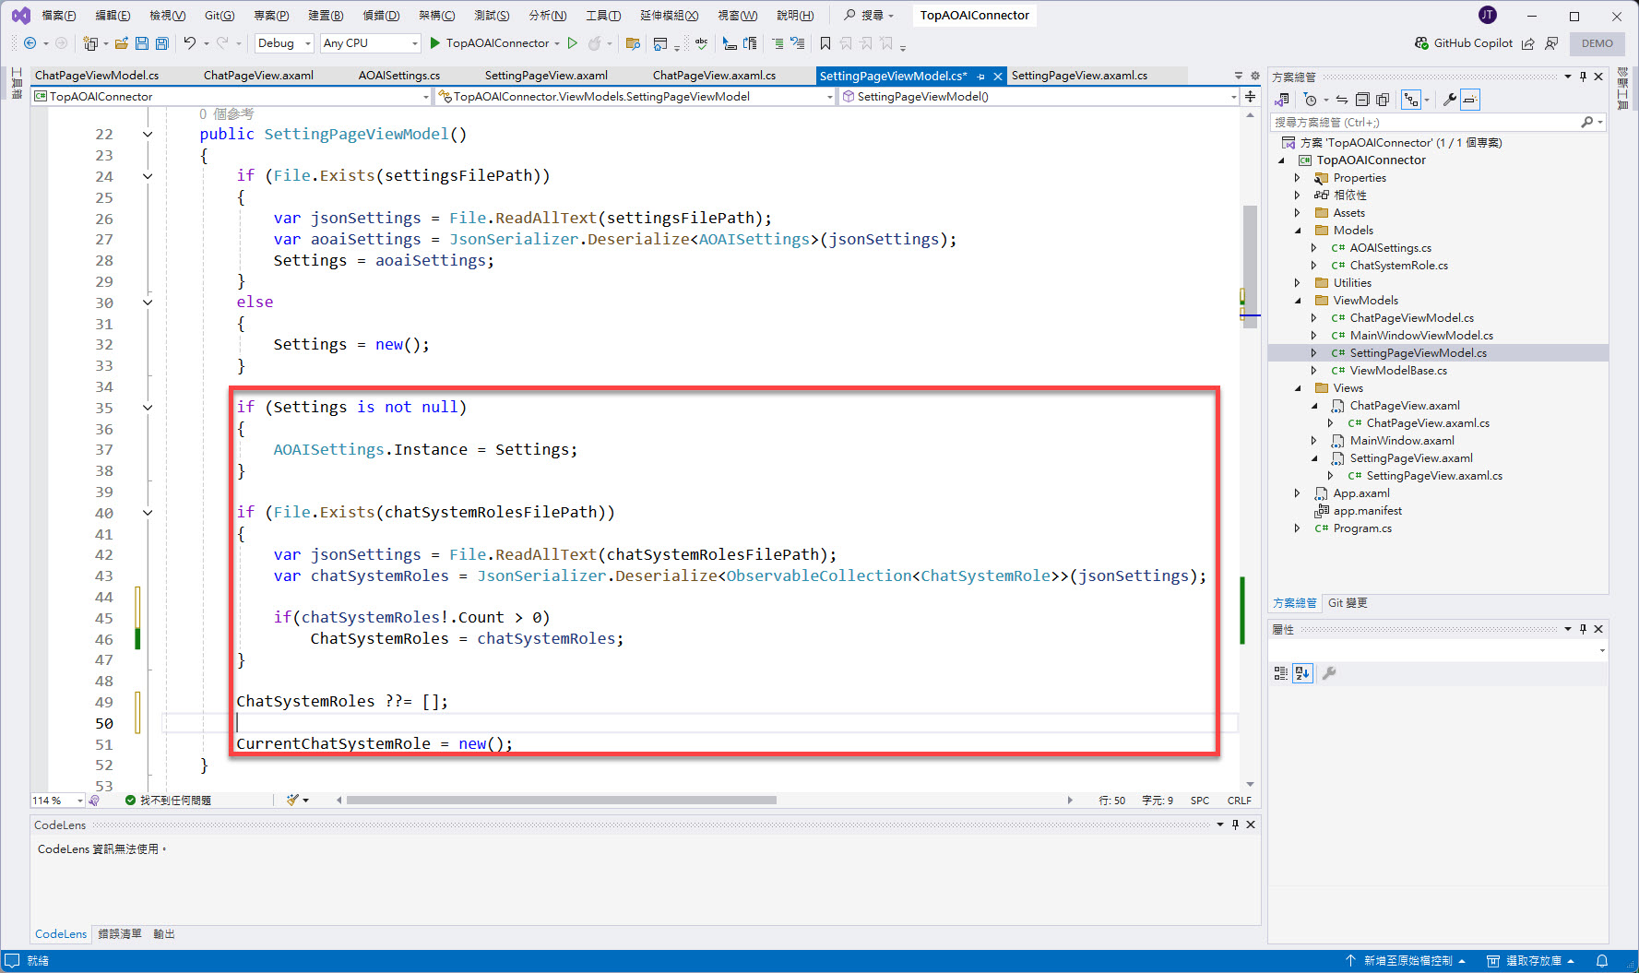The height and width of the screenshot is (973, 1639).
Task: Click the New Project toolbar icon
Action: click(x=90, y=43)
